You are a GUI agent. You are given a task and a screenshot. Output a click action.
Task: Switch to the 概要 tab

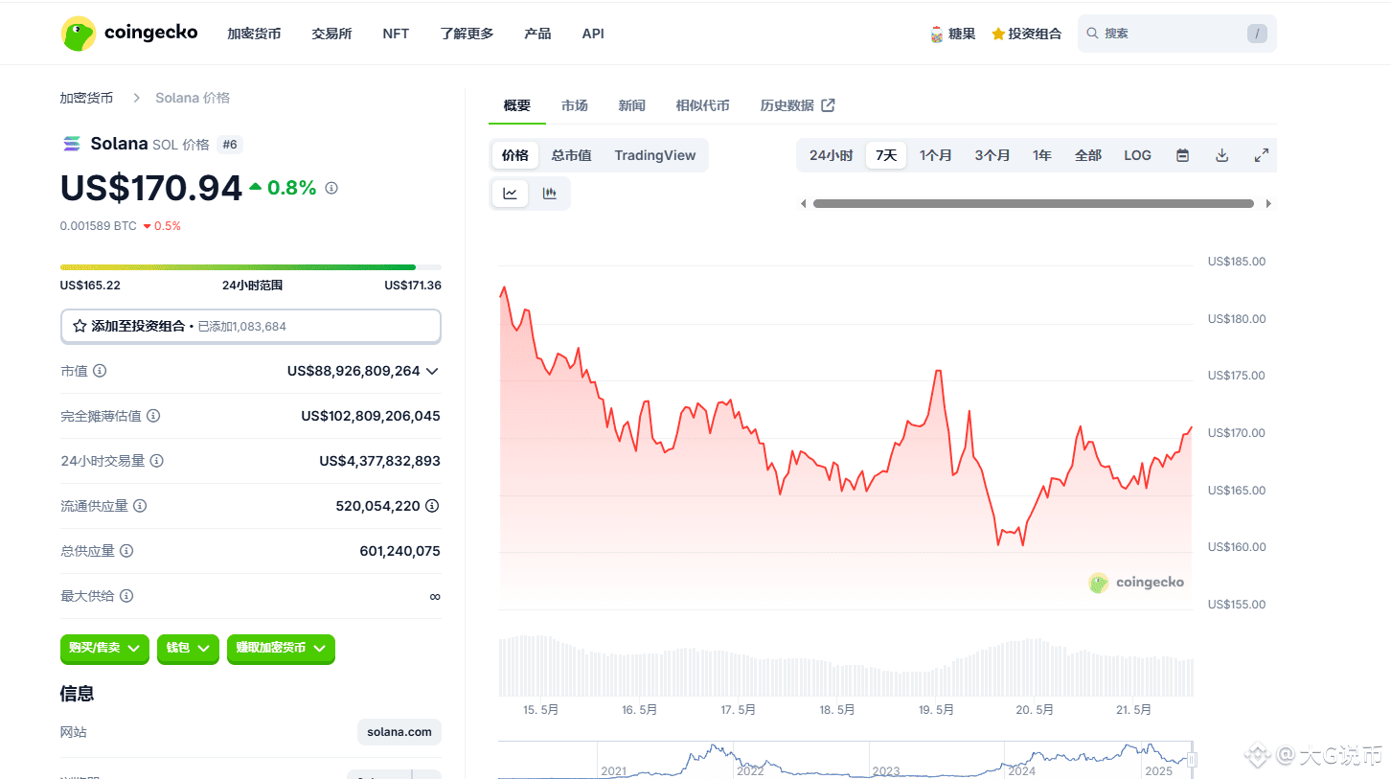click(517, 105)
